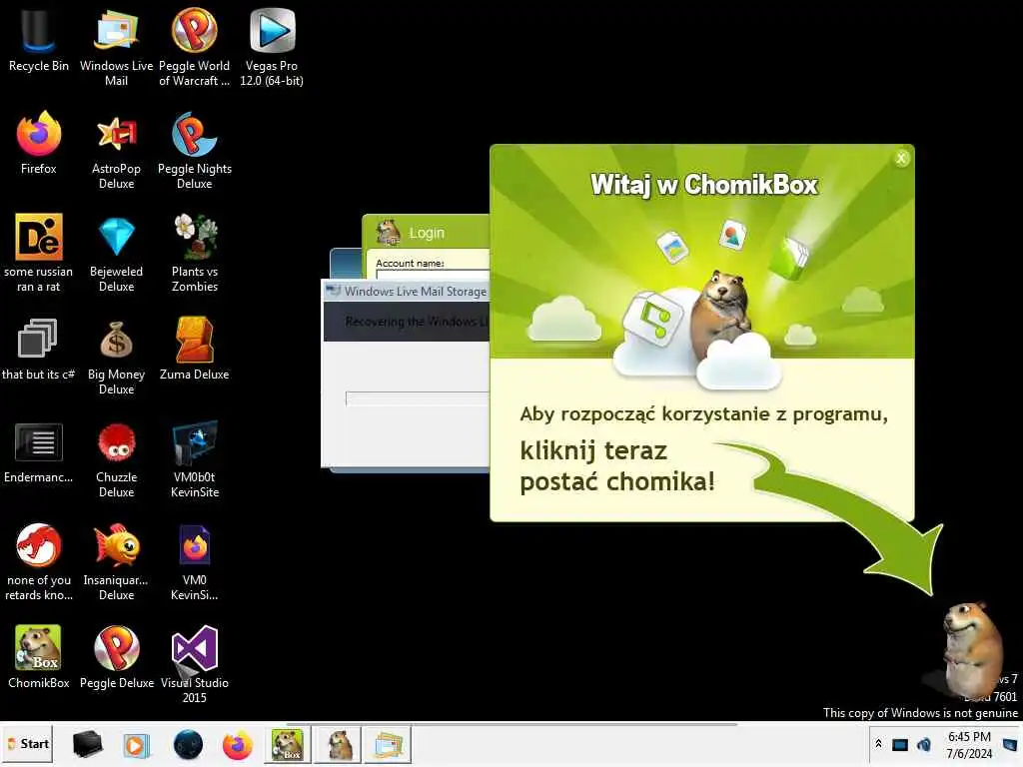The width and height of the screenshot is (1023, 767).
Task: Close the Witaj w ChomikBox popup
Action: [901, 158]
